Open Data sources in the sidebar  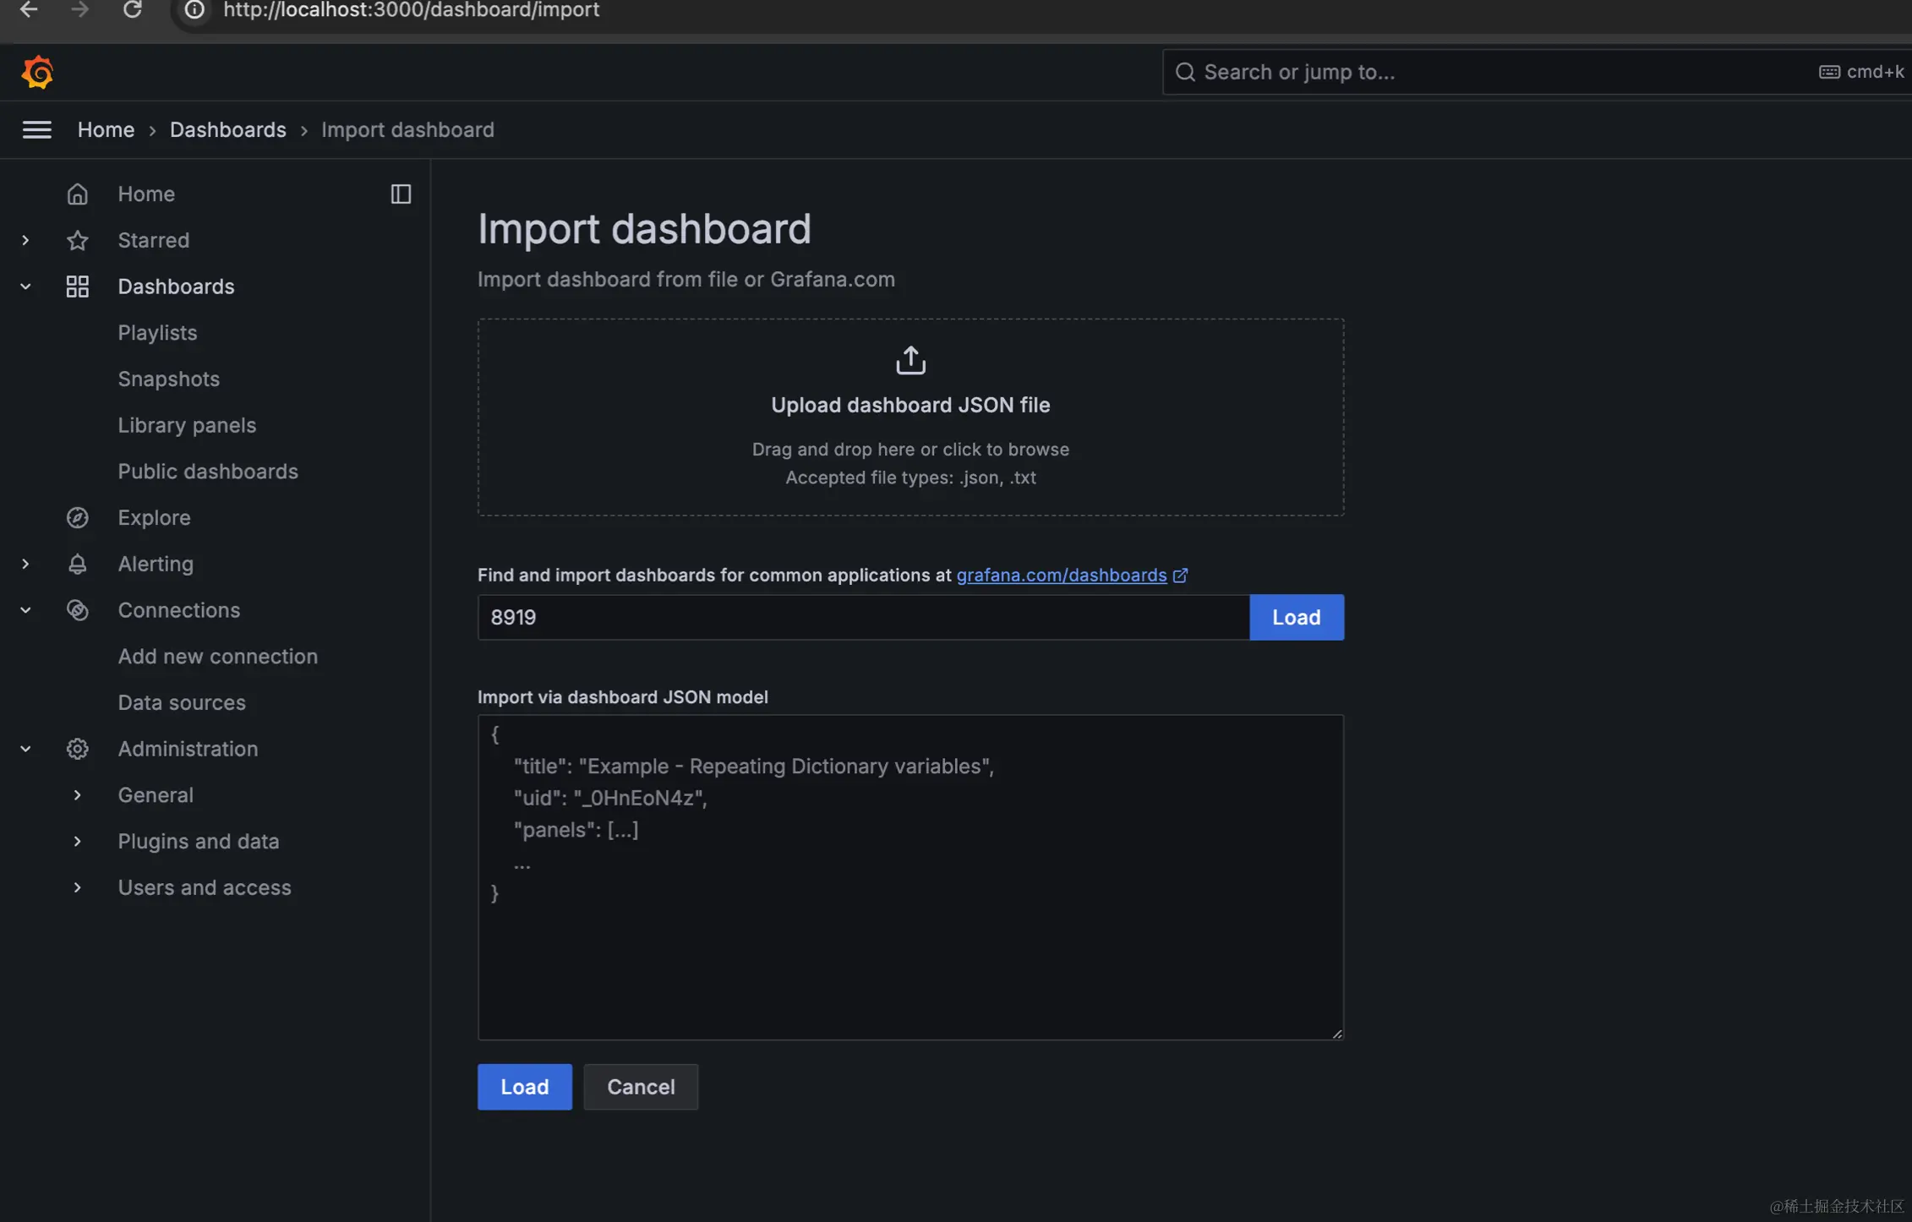(x=182, y=702)
